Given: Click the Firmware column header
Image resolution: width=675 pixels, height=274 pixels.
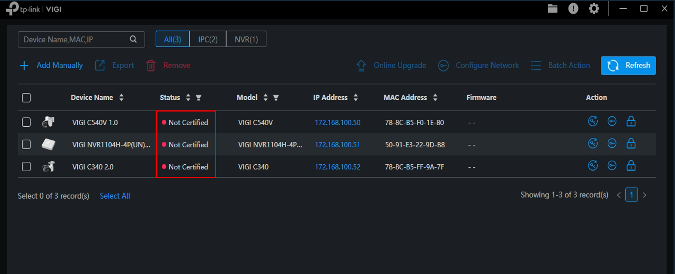Looking at the screenshot, I should click(481, 97).
